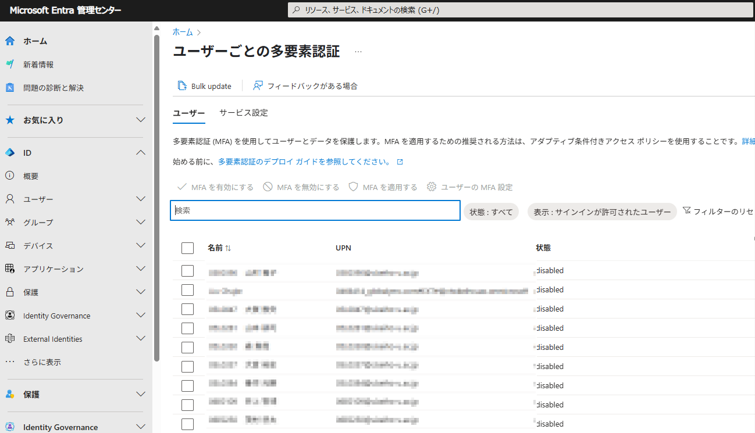The height and width of the screenshot is (433, 755).
Task: Check the first user row checkbox
Action: pyautogui.click(x=187, y=270)
